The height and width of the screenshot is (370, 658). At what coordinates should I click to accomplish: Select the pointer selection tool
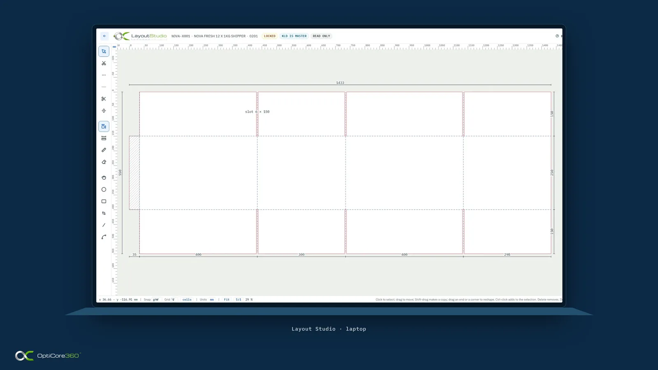104,51
